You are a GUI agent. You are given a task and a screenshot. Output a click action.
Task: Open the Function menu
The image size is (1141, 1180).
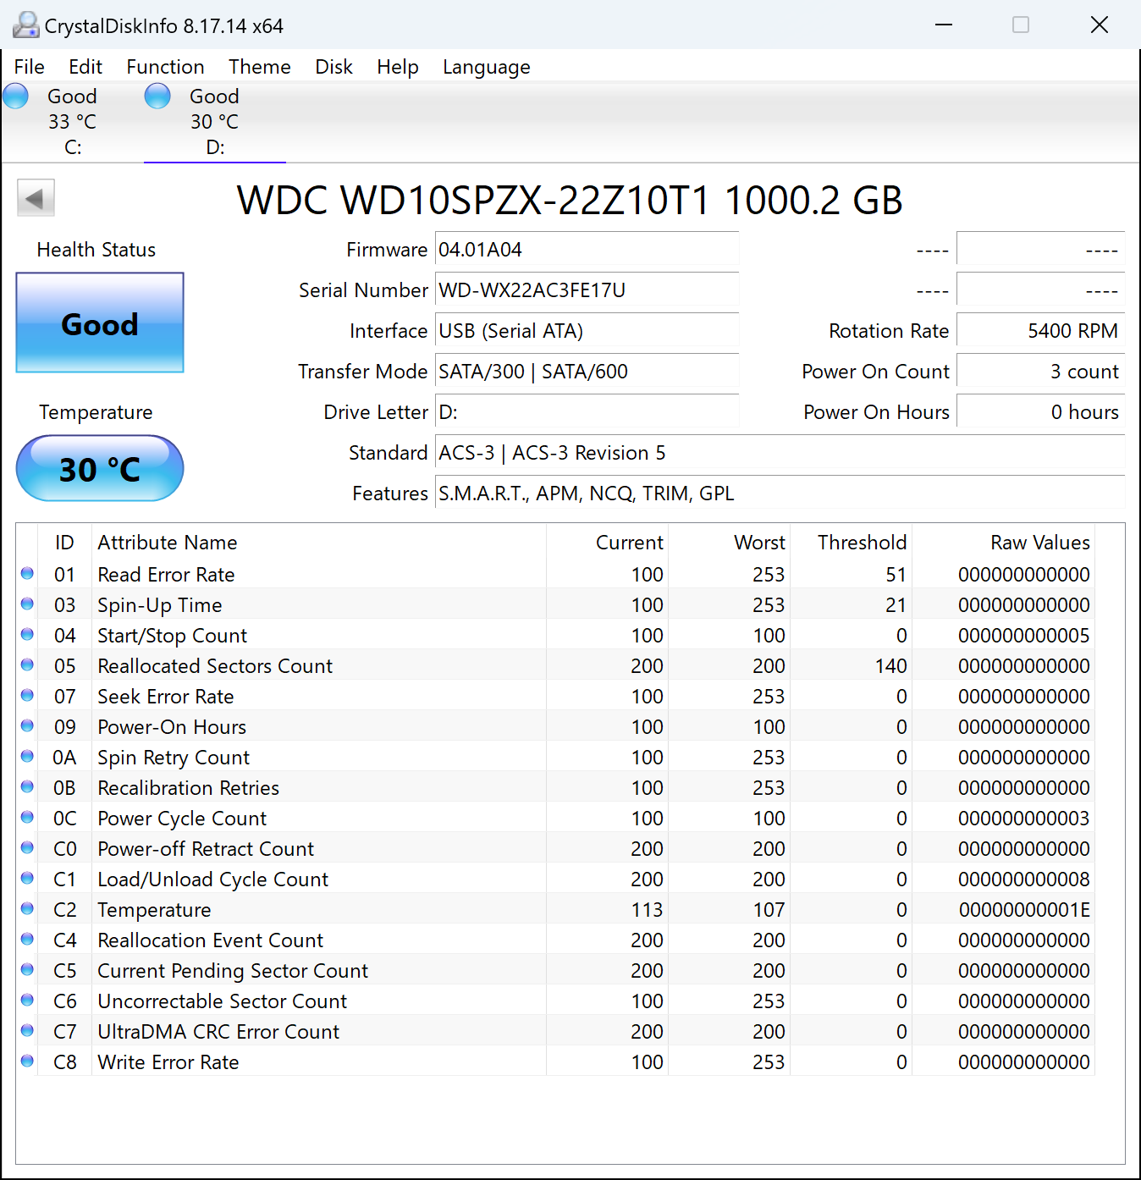(165, 67)
